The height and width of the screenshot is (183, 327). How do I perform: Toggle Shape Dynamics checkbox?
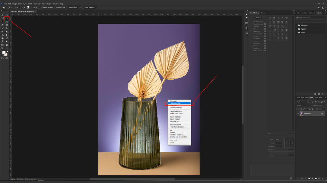pyautogui.click(x=252, y=24)
